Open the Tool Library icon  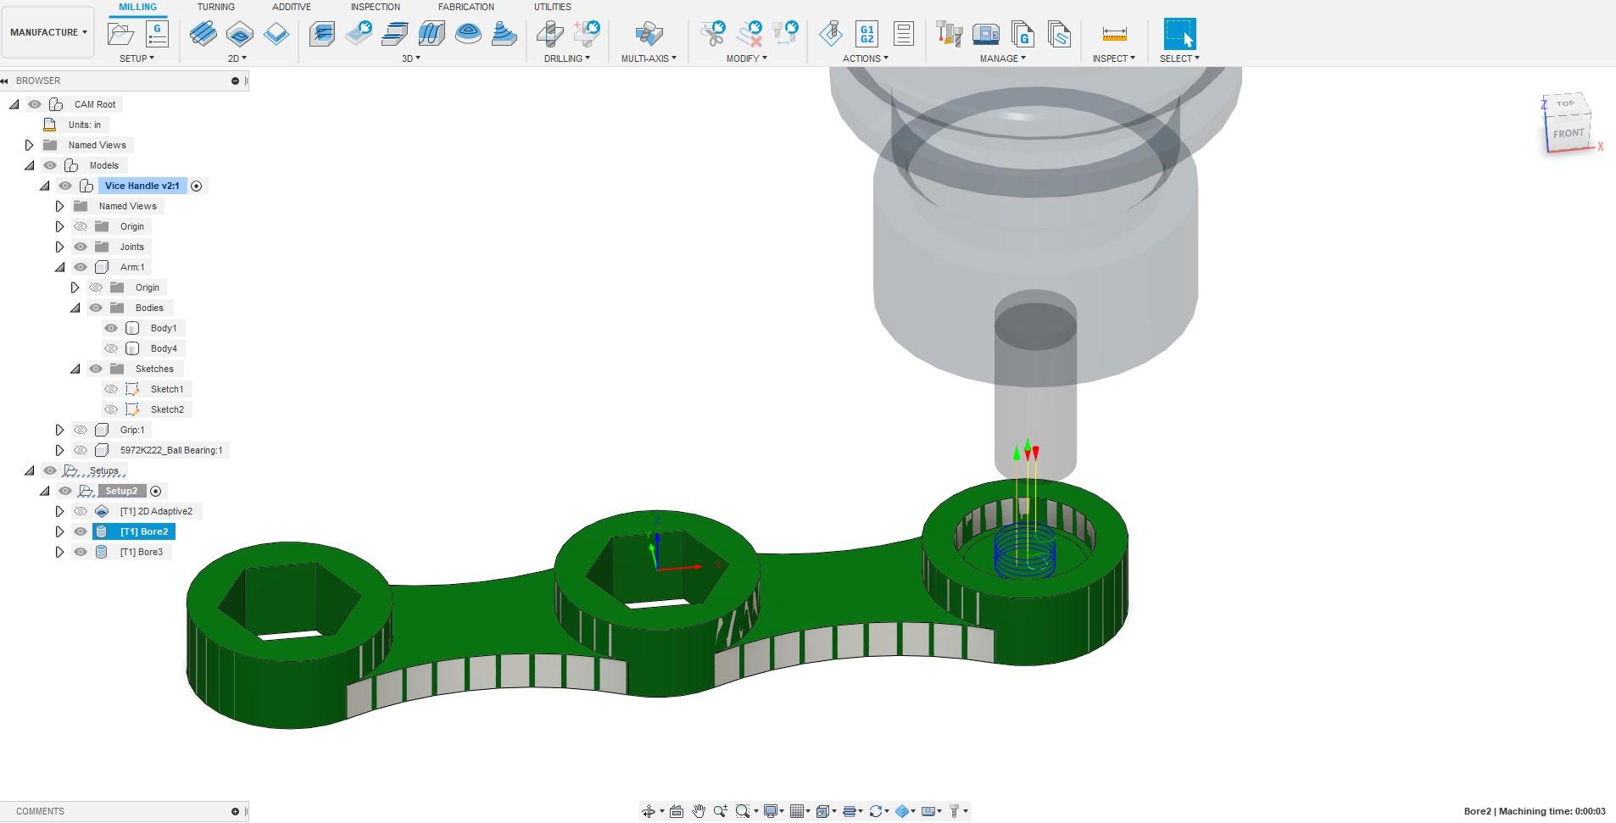click(x=950, y=34)
